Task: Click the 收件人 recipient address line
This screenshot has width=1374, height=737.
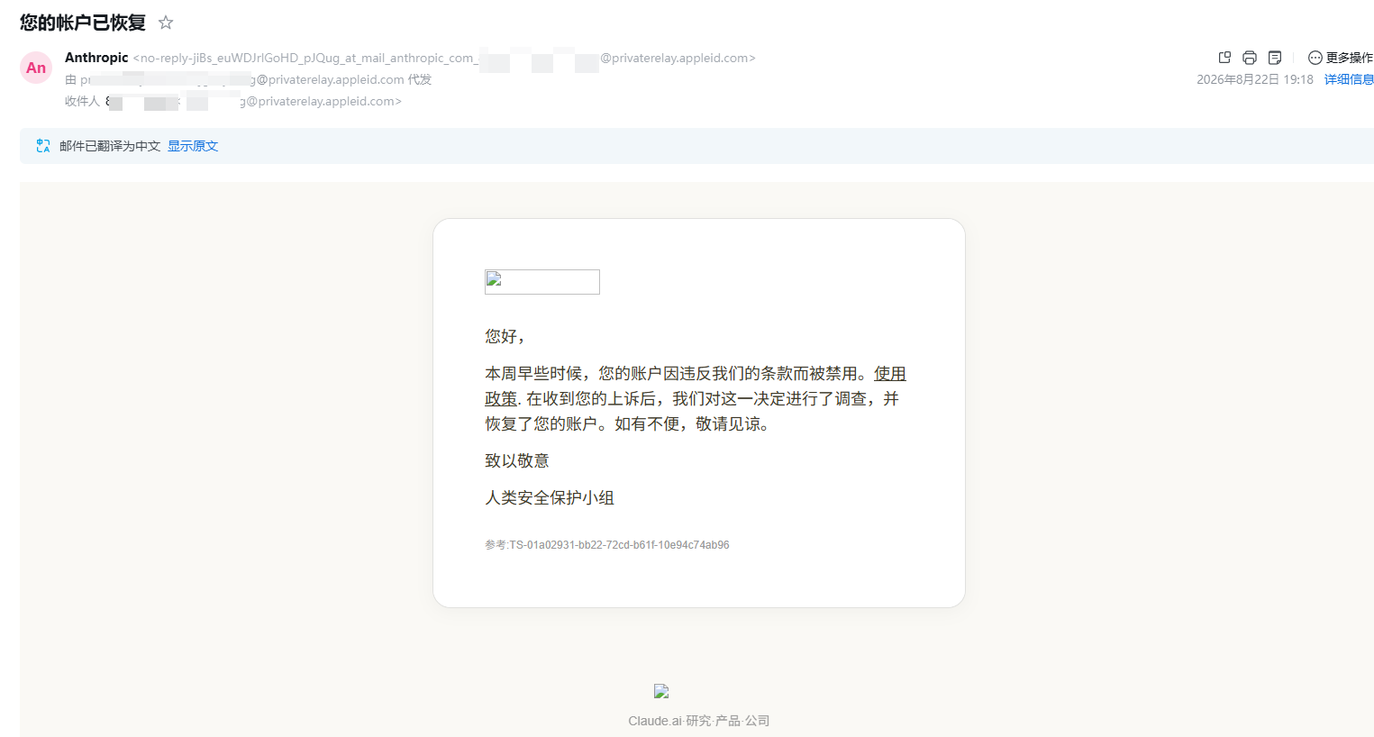Action: 233,101
